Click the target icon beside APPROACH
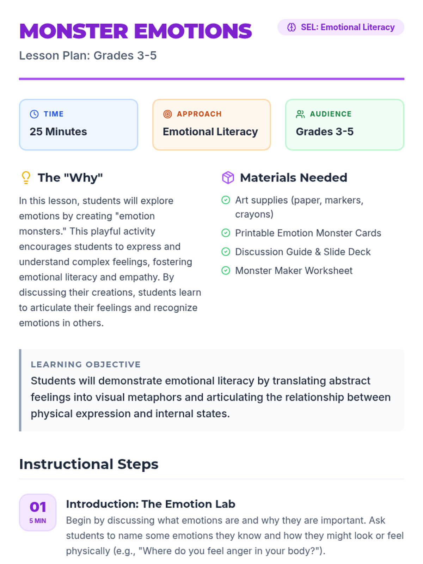 pyautogui.click(x=167, y=114)
